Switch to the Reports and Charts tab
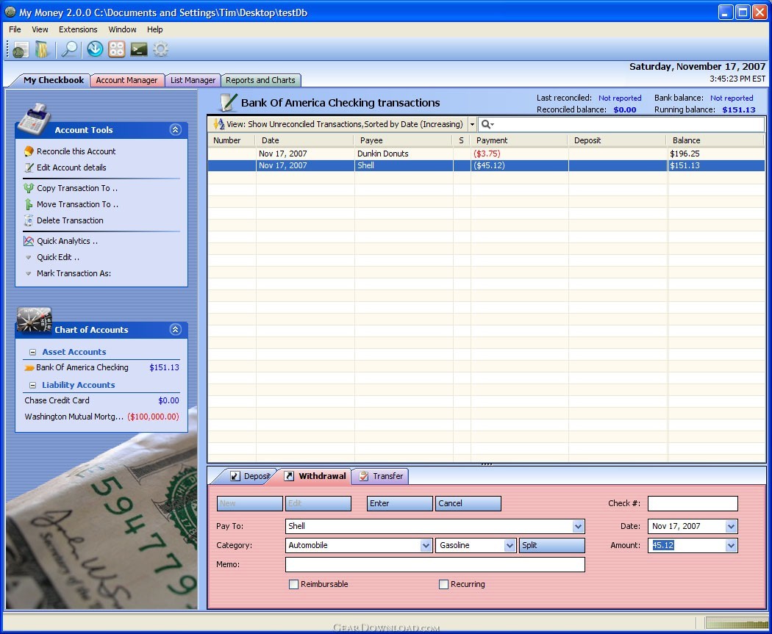This screenshot has width=772, height=634. 260,80
